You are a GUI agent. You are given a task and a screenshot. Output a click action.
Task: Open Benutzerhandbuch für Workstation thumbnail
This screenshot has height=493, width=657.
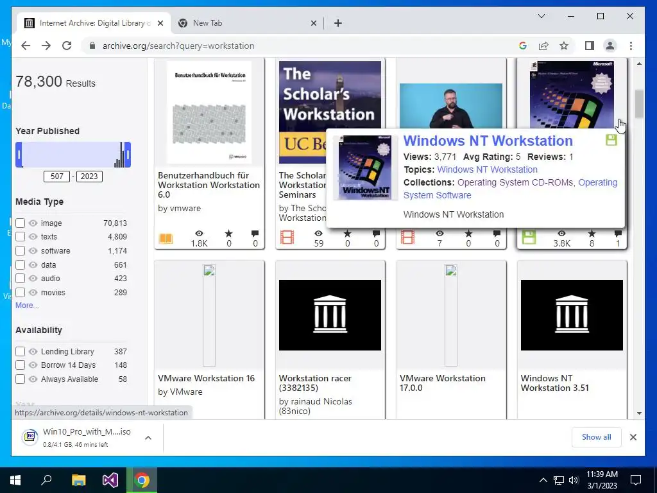point(209,112)
